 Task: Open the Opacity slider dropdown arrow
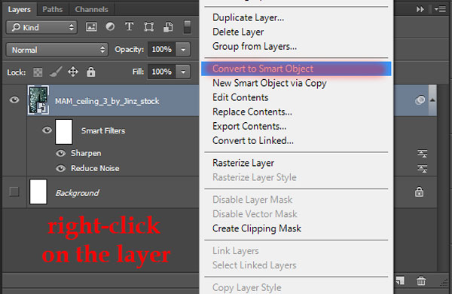(183, 49)
